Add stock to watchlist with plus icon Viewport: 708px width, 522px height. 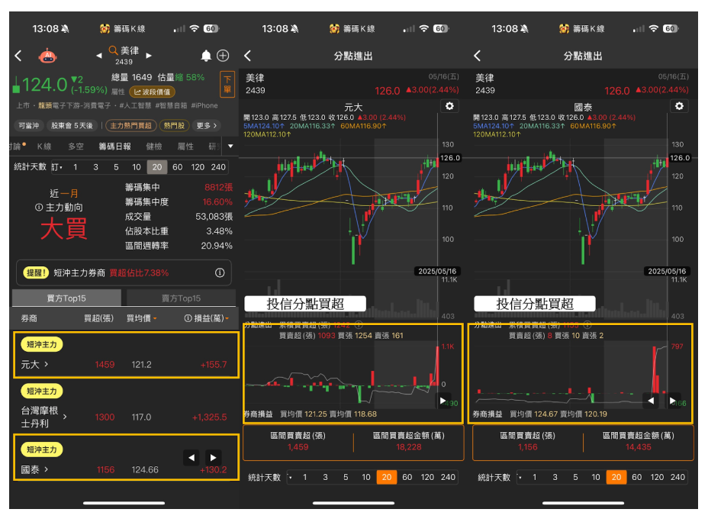[x=223, y=56]
